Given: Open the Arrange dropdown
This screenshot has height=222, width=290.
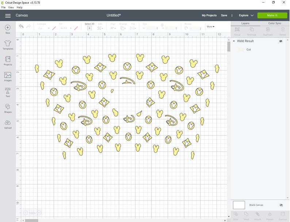Looking at the screenshot, I should [123, 28].
